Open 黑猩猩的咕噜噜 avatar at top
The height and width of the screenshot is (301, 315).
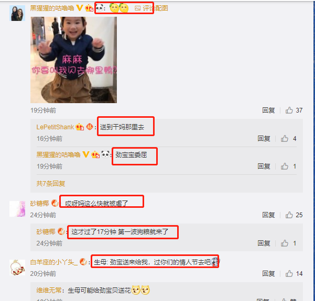coord(17,13)
